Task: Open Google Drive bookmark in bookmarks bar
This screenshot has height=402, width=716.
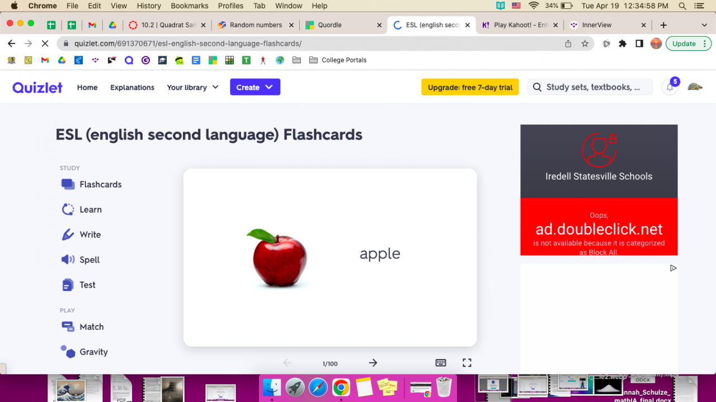Action: click(62, 60)
